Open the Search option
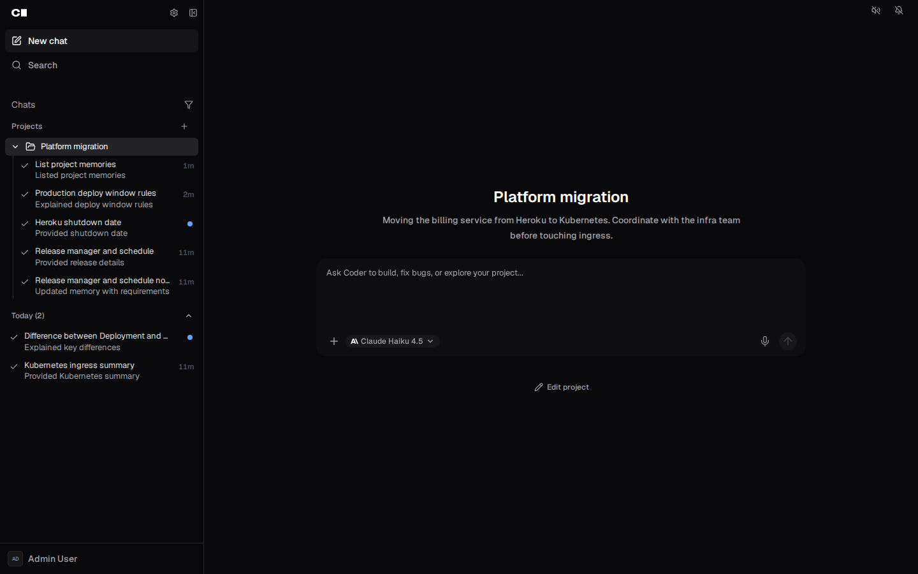918x574 pixels. [x=102, y=65]
